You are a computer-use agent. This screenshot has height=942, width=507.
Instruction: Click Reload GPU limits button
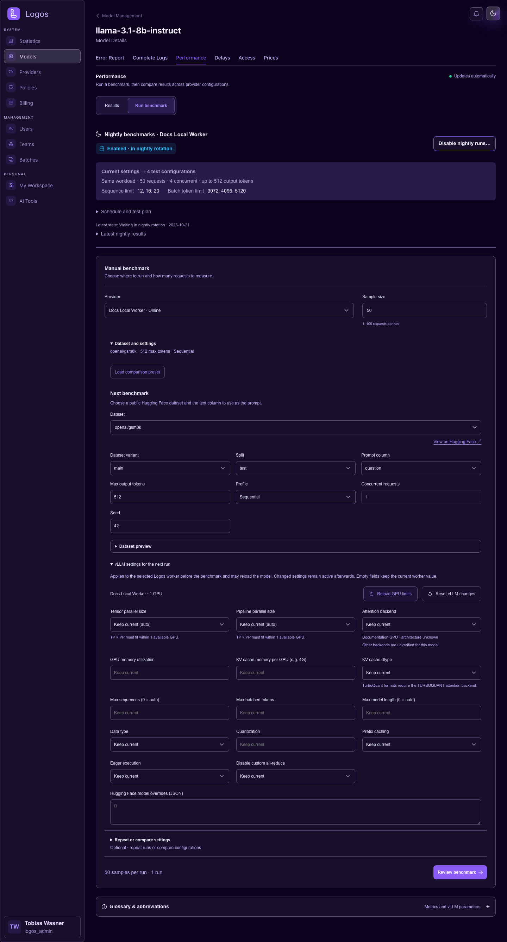(391, 594)
